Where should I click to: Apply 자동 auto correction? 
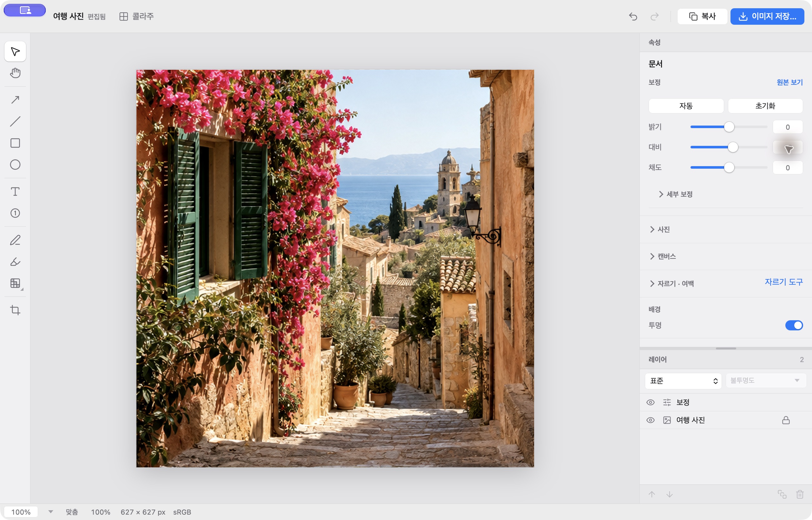tap(686, 106)
